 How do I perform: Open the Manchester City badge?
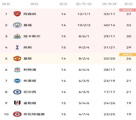click(17, 25)
